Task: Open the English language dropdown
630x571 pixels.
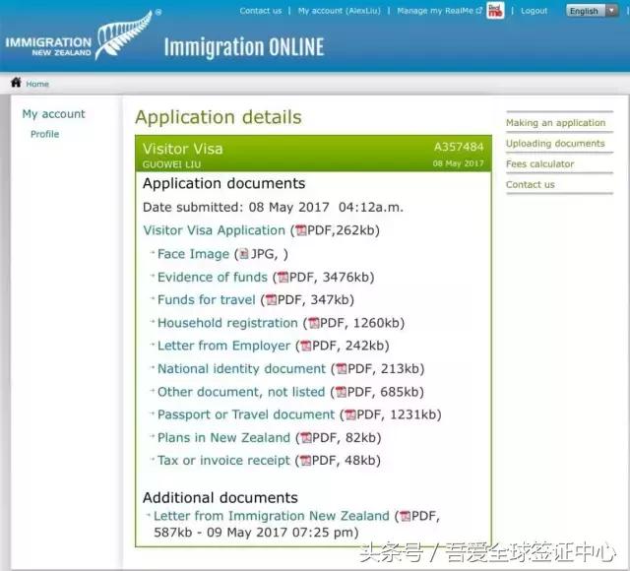Action: 591,11
